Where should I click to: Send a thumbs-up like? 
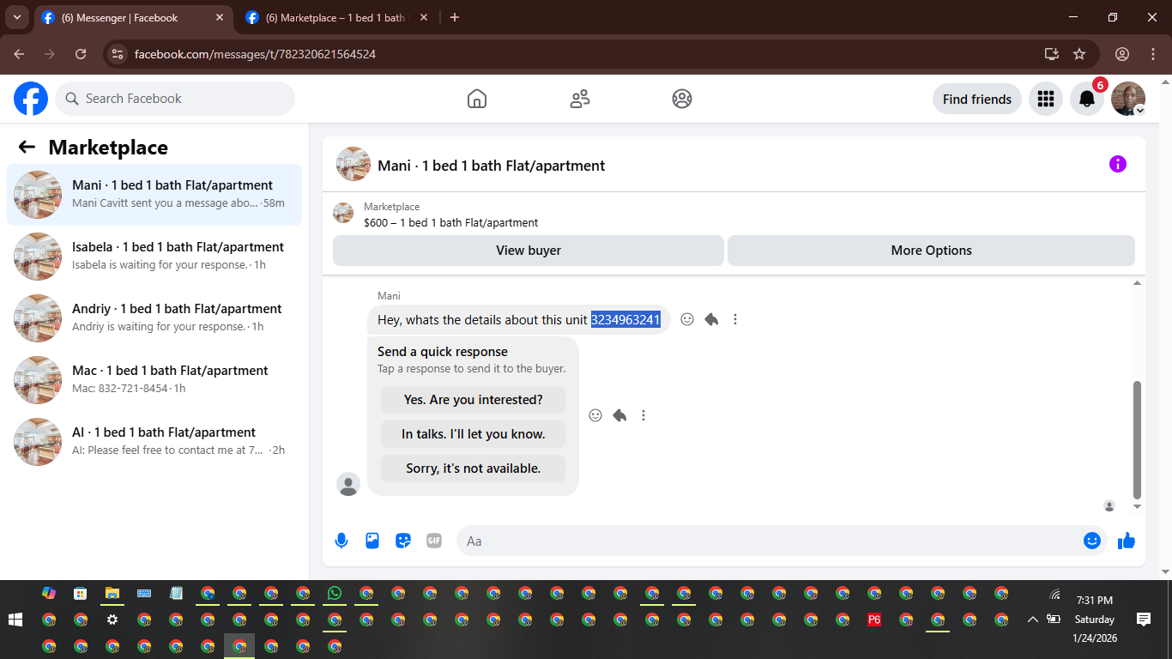(1127, 541)
